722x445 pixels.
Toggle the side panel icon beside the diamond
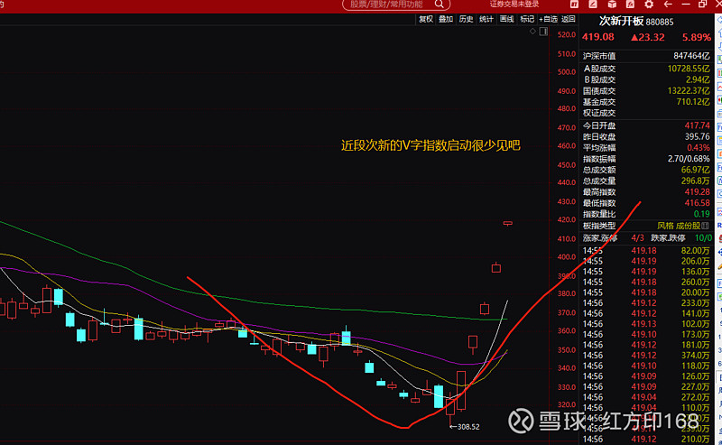tap(543, 32)
